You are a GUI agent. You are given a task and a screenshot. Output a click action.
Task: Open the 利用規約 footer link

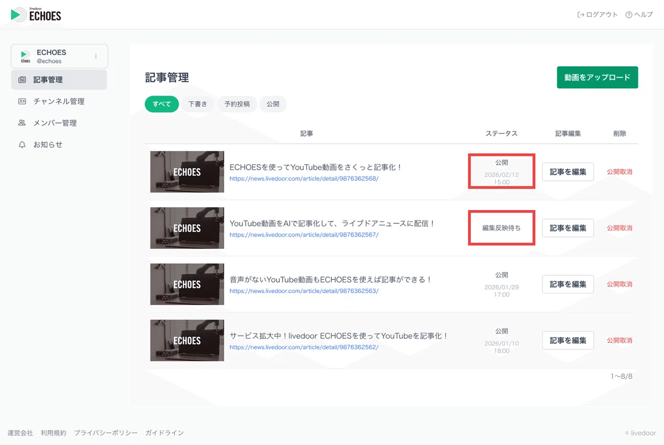point(54,433)
